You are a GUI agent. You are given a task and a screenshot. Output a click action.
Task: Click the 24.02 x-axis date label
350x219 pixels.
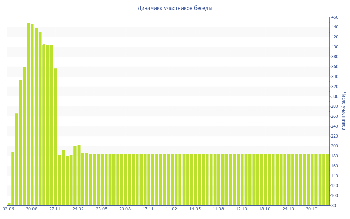click(x=78, y=209)
